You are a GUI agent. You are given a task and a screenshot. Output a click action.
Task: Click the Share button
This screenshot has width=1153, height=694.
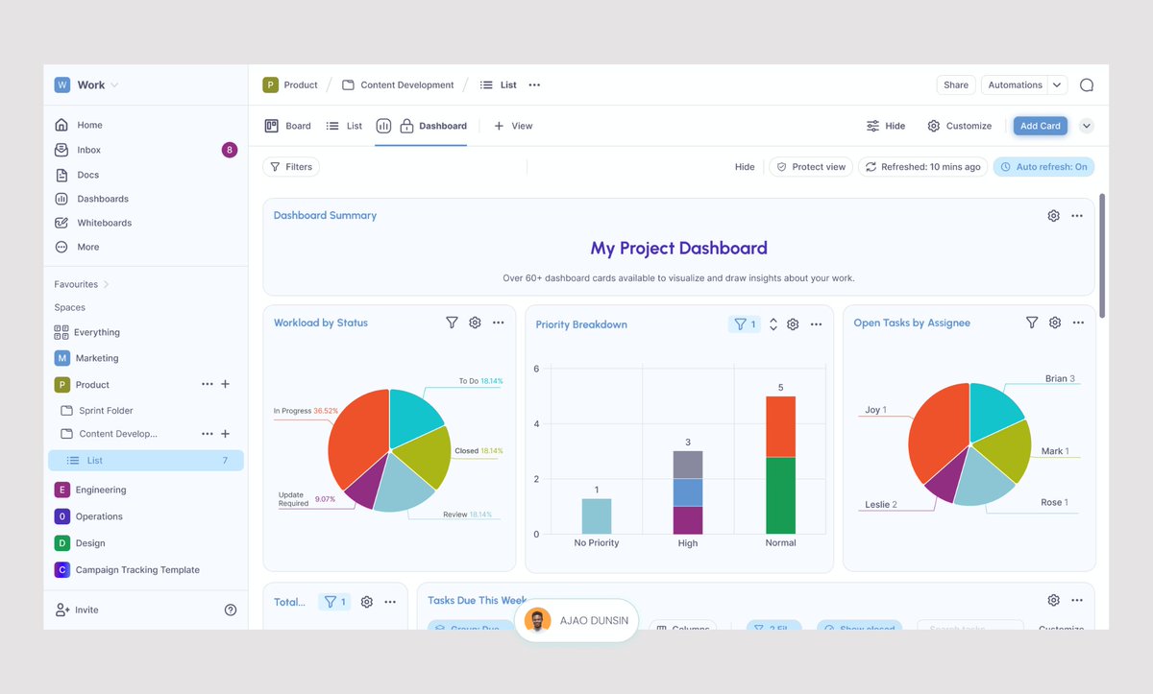(956, 84)
